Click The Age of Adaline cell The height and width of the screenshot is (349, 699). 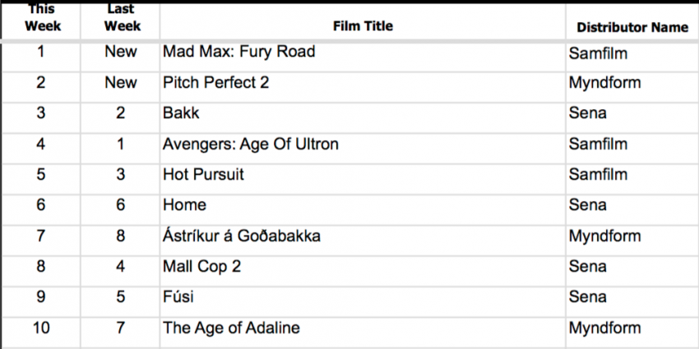[x=363, y=332]
